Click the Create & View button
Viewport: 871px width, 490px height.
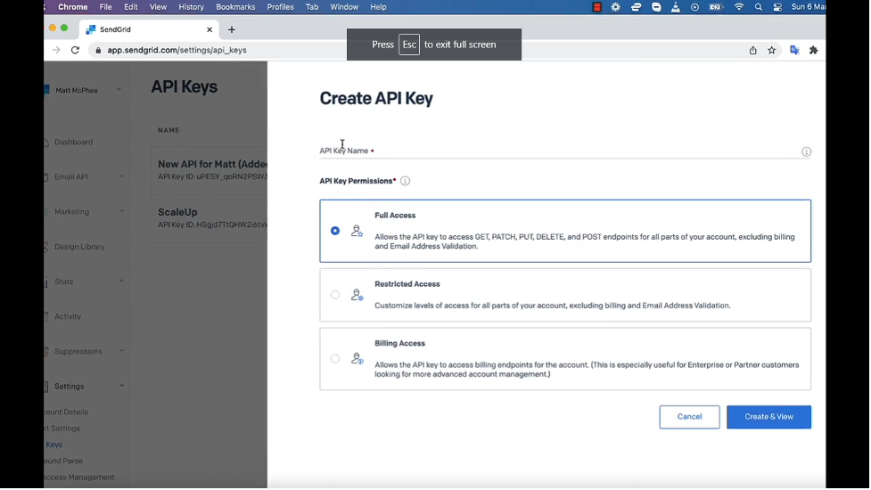pyautogui.click(x=768, y=417)
